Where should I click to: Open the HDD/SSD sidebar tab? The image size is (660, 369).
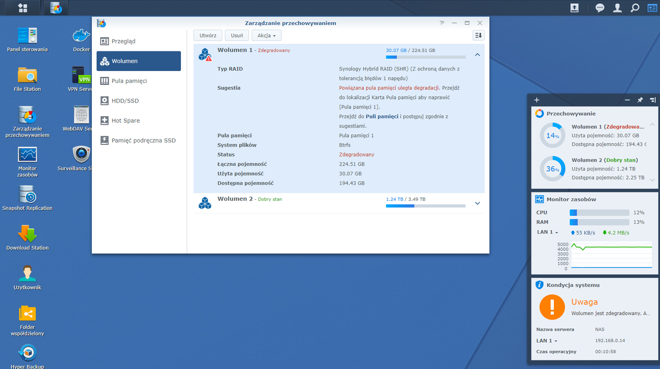coord(139,100)
